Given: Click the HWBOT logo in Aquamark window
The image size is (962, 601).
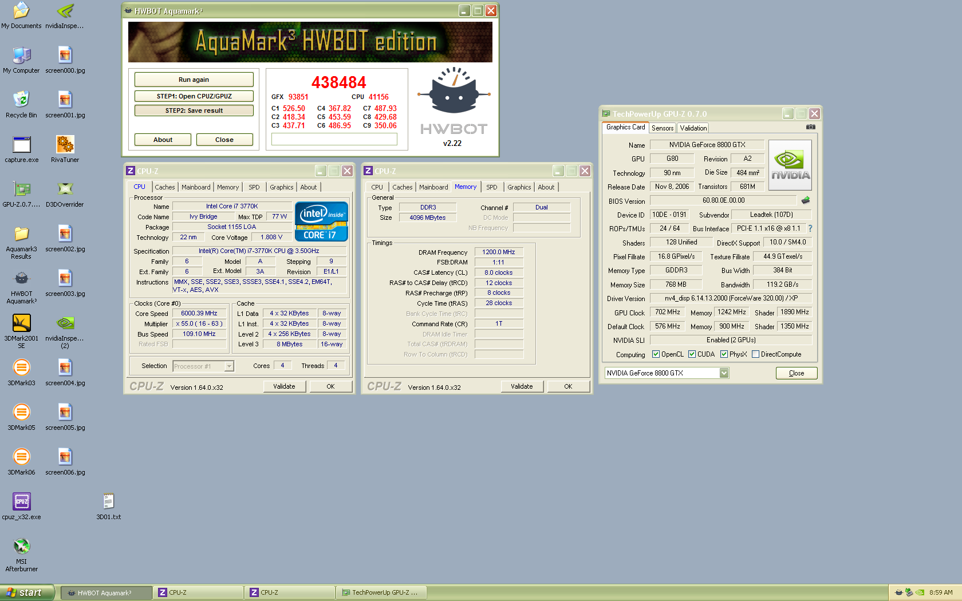Looking at the screenshot, I should click(x=454, y=101).
